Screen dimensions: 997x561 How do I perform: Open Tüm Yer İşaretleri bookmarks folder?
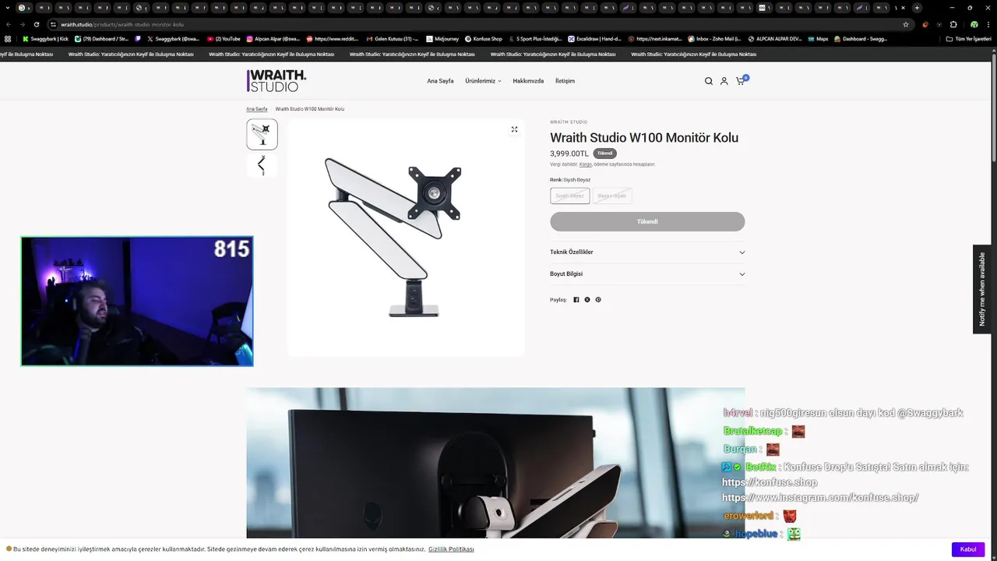pyautogui.click(x=970, y=38)
